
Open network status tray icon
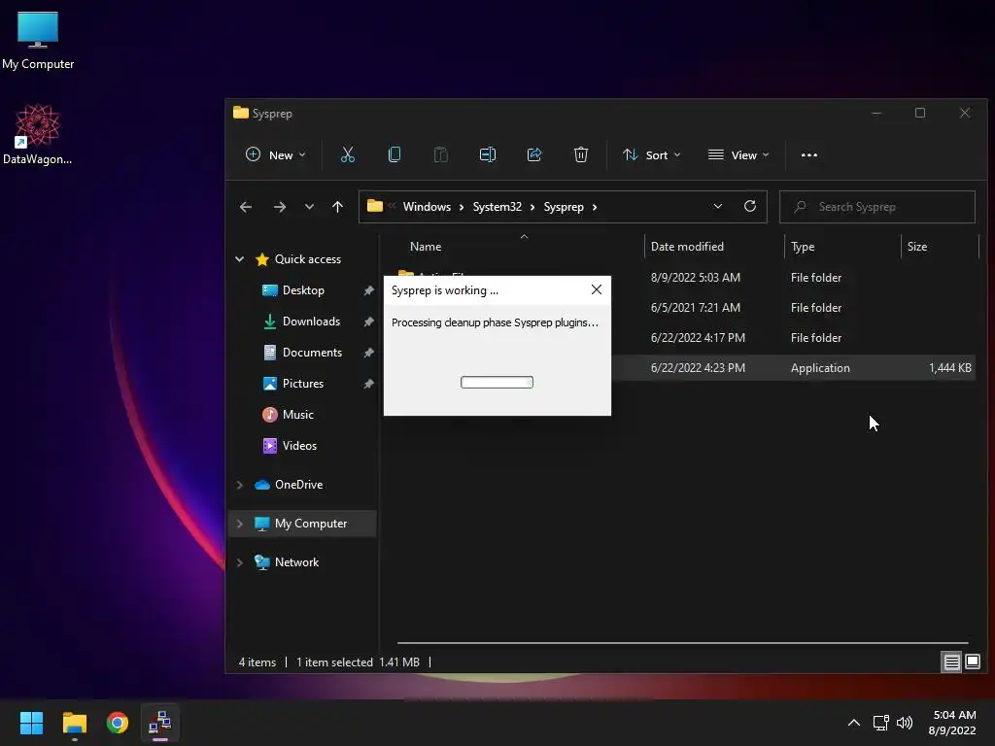pyautogui.click(x=880, y=723)
